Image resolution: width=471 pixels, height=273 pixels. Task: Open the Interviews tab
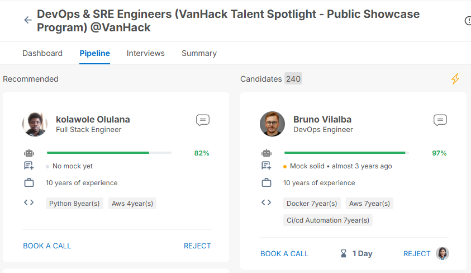pos(146,54)
